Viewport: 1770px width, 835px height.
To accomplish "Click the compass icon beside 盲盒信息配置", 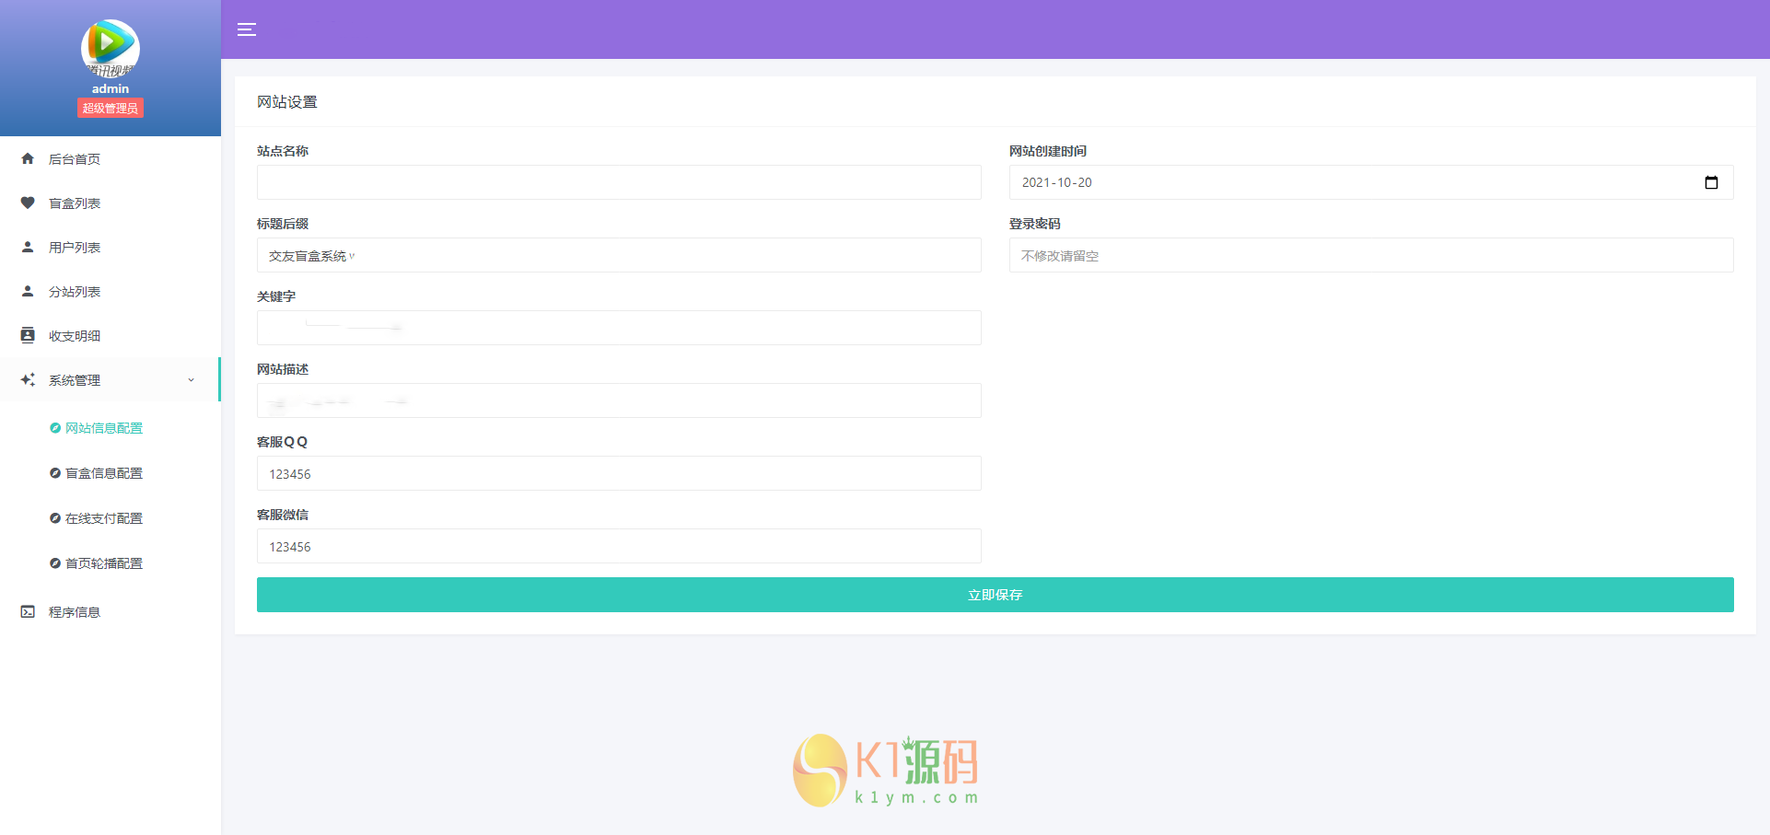I will coord(55,473).
